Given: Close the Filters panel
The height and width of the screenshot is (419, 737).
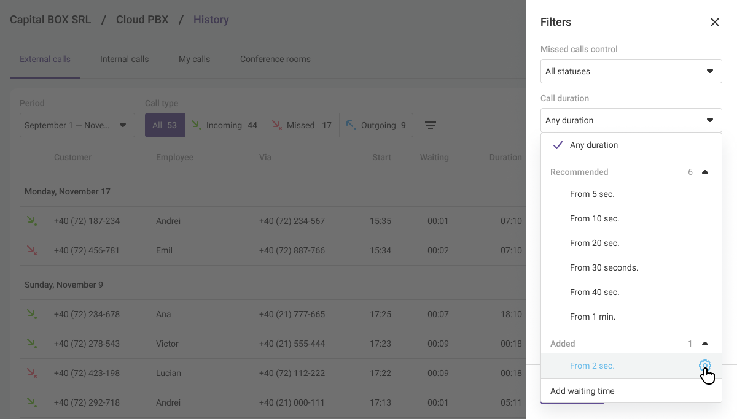Looking at the screenshot, I should (714, 22).
